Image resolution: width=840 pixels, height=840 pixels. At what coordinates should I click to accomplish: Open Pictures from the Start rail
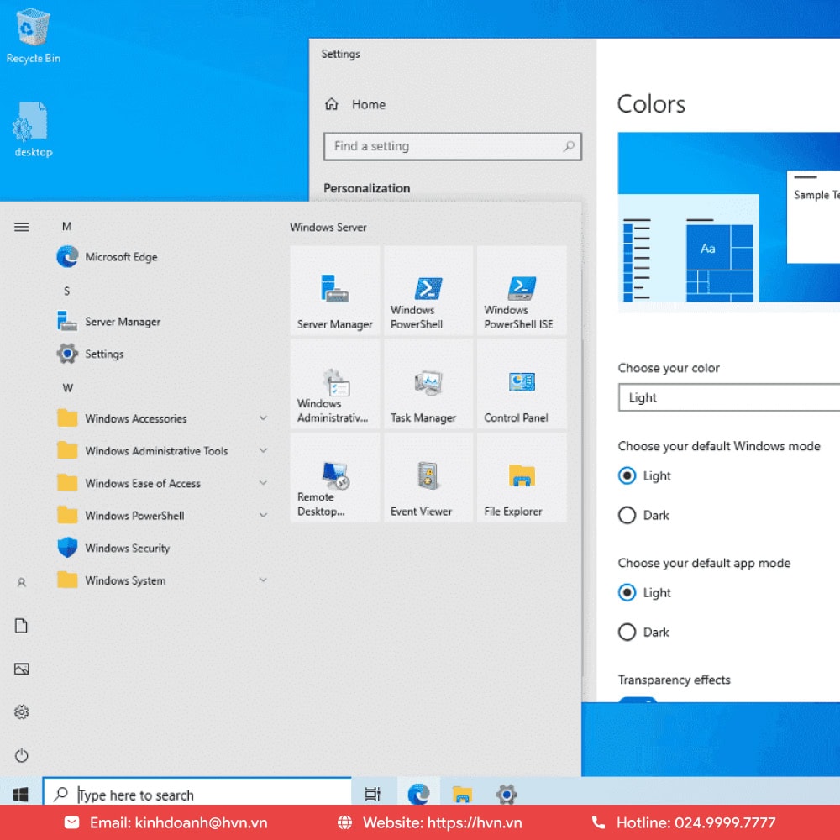click(22, 669)
